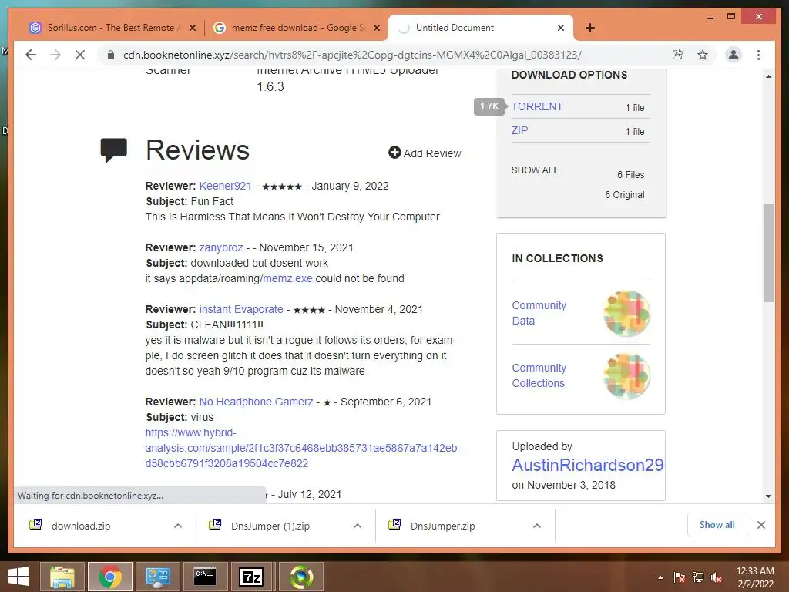The height and width of the screenshot is (592, 789).
Task: Bookmark this page with the star
Action: (703, 55)
